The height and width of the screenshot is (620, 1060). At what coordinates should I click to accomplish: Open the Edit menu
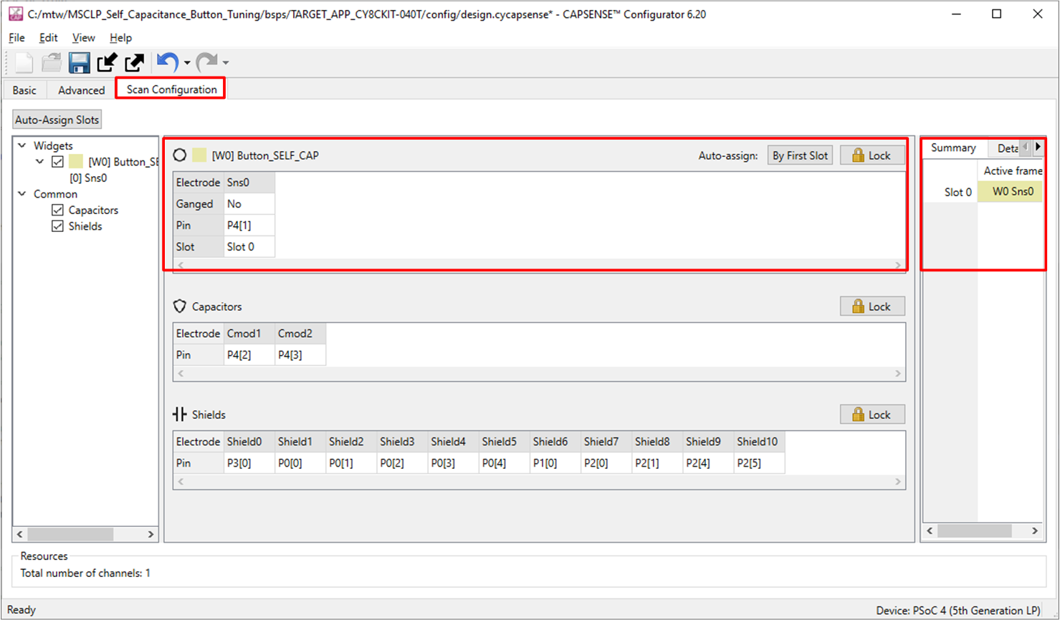click(x=48, y=37)
